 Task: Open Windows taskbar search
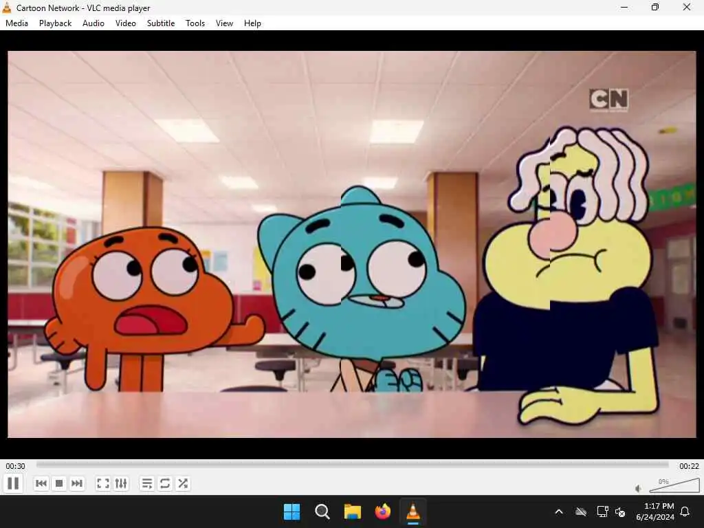click(322, 511)
